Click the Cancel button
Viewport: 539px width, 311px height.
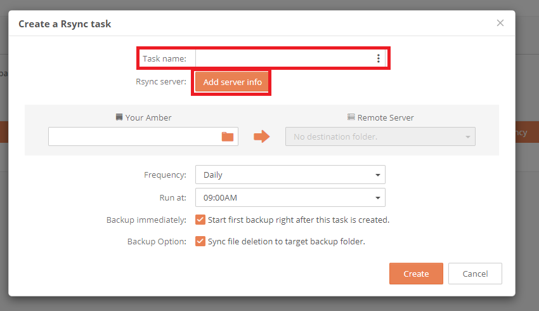pos(475,274)
